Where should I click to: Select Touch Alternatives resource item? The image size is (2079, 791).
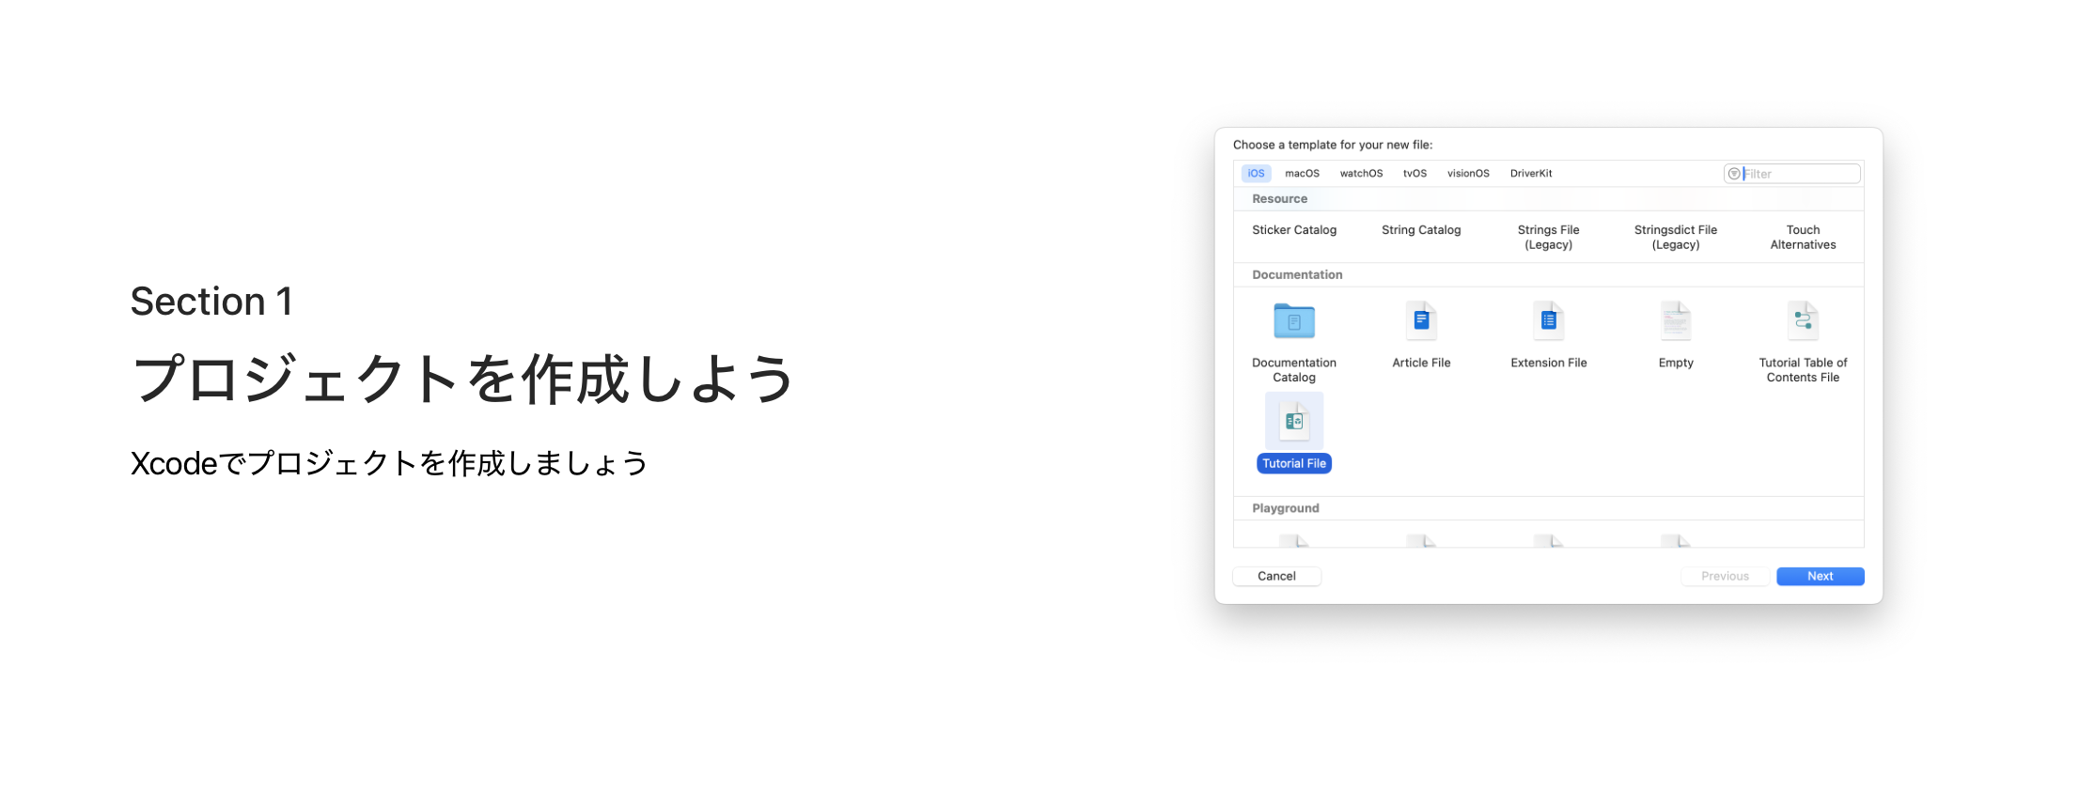[1803, 237]
